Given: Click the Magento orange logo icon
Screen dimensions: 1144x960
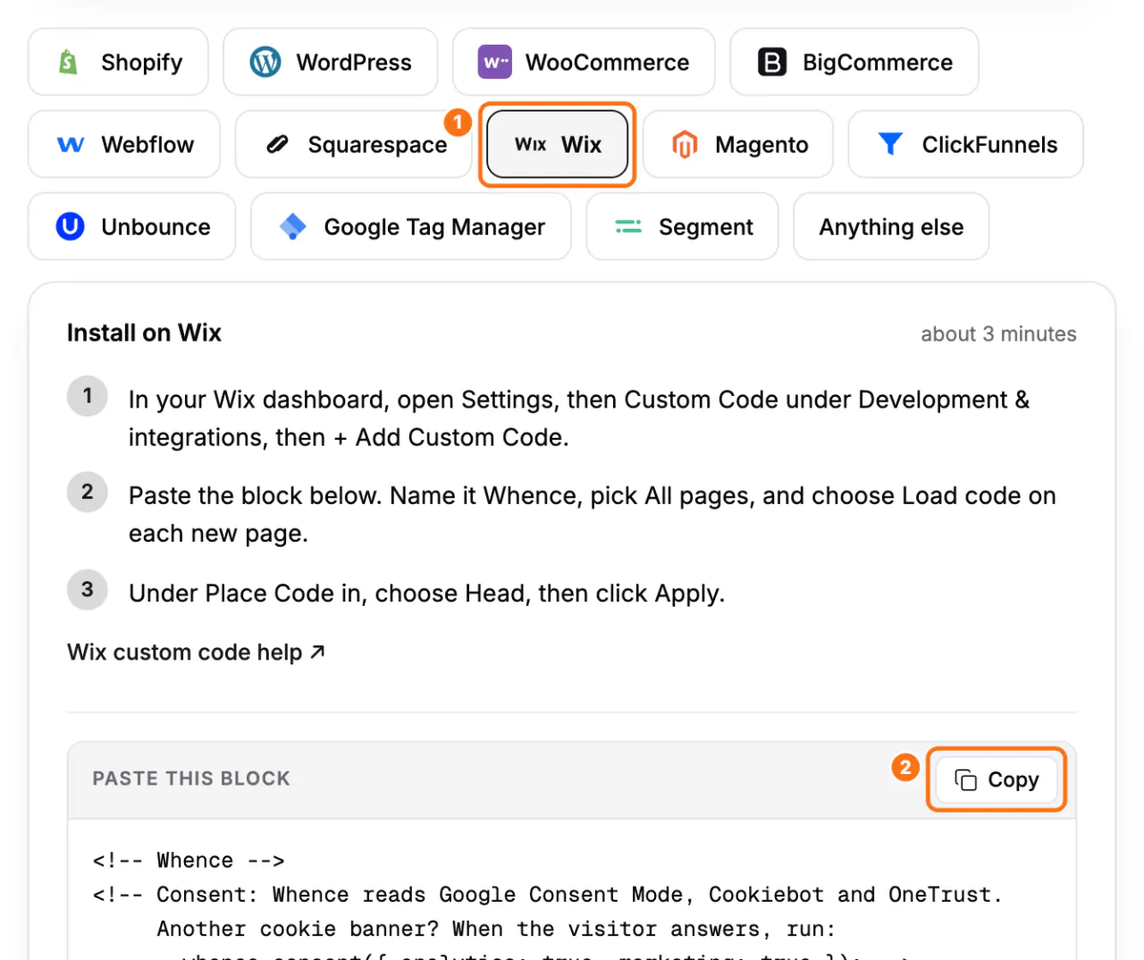Looking at the screenshot, I should point(685,144).
